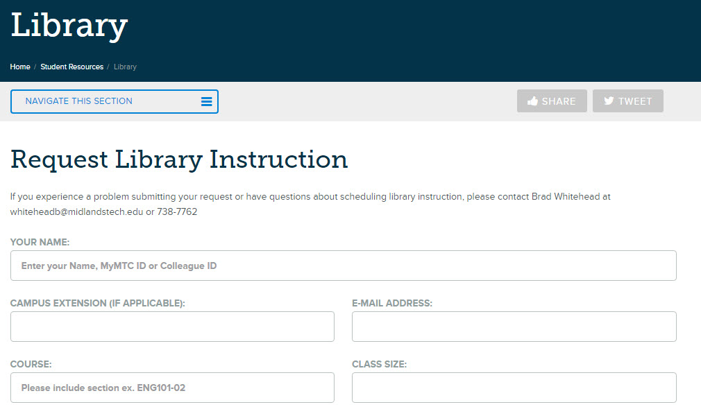Click the E-mail Address input field
Viewport: 701px width, 416px height.
514,327
